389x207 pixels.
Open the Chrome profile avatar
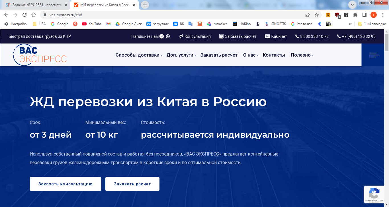[374, 15]
